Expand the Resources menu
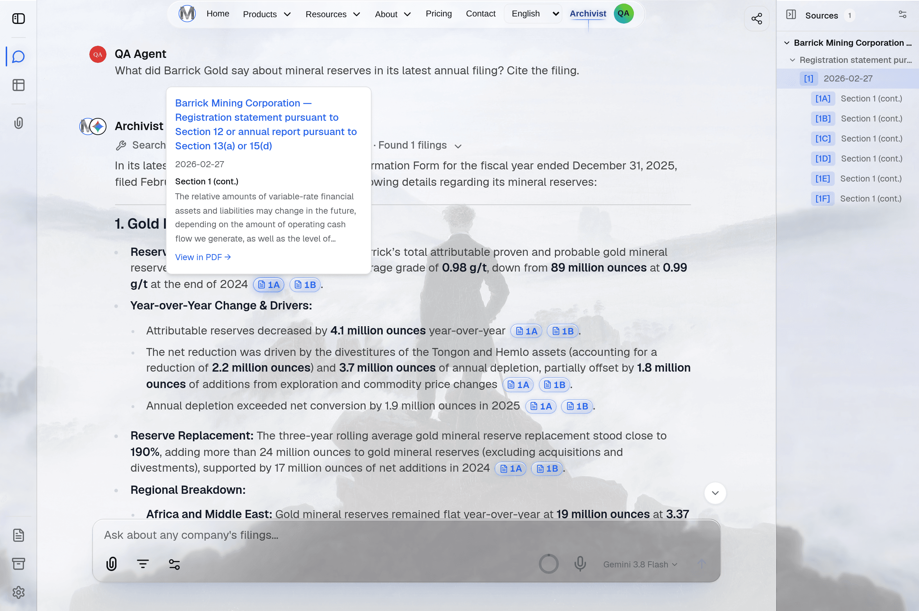The height and width of the screenshot is (611, 919). (332, 14)
